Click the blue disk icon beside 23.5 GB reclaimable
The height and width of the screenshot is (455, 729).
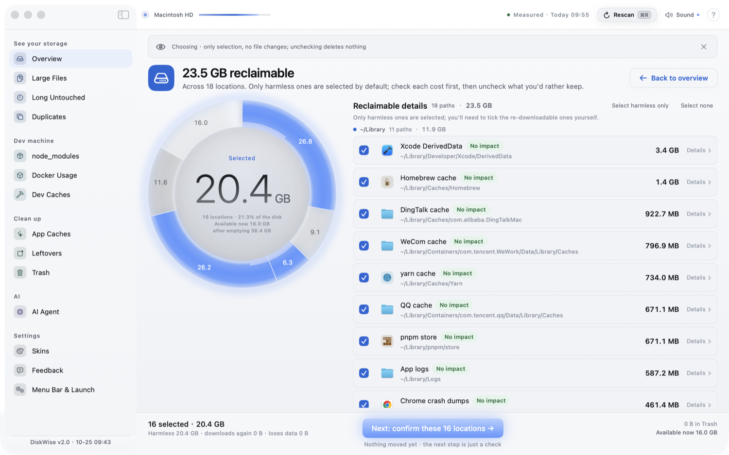coord(161,78)
